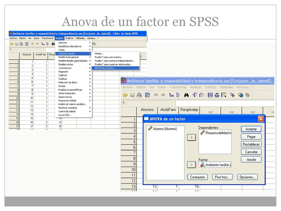Click Print icon in the larger SPSS window toolbar

(139, 95)
